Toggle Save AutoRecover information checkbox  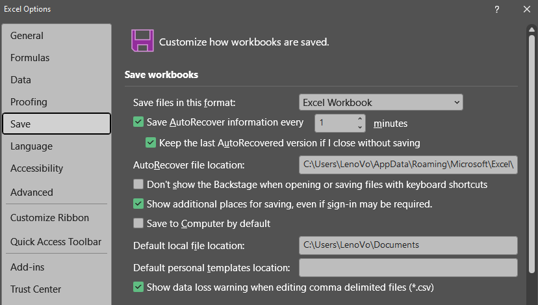[x=138, y=122]
